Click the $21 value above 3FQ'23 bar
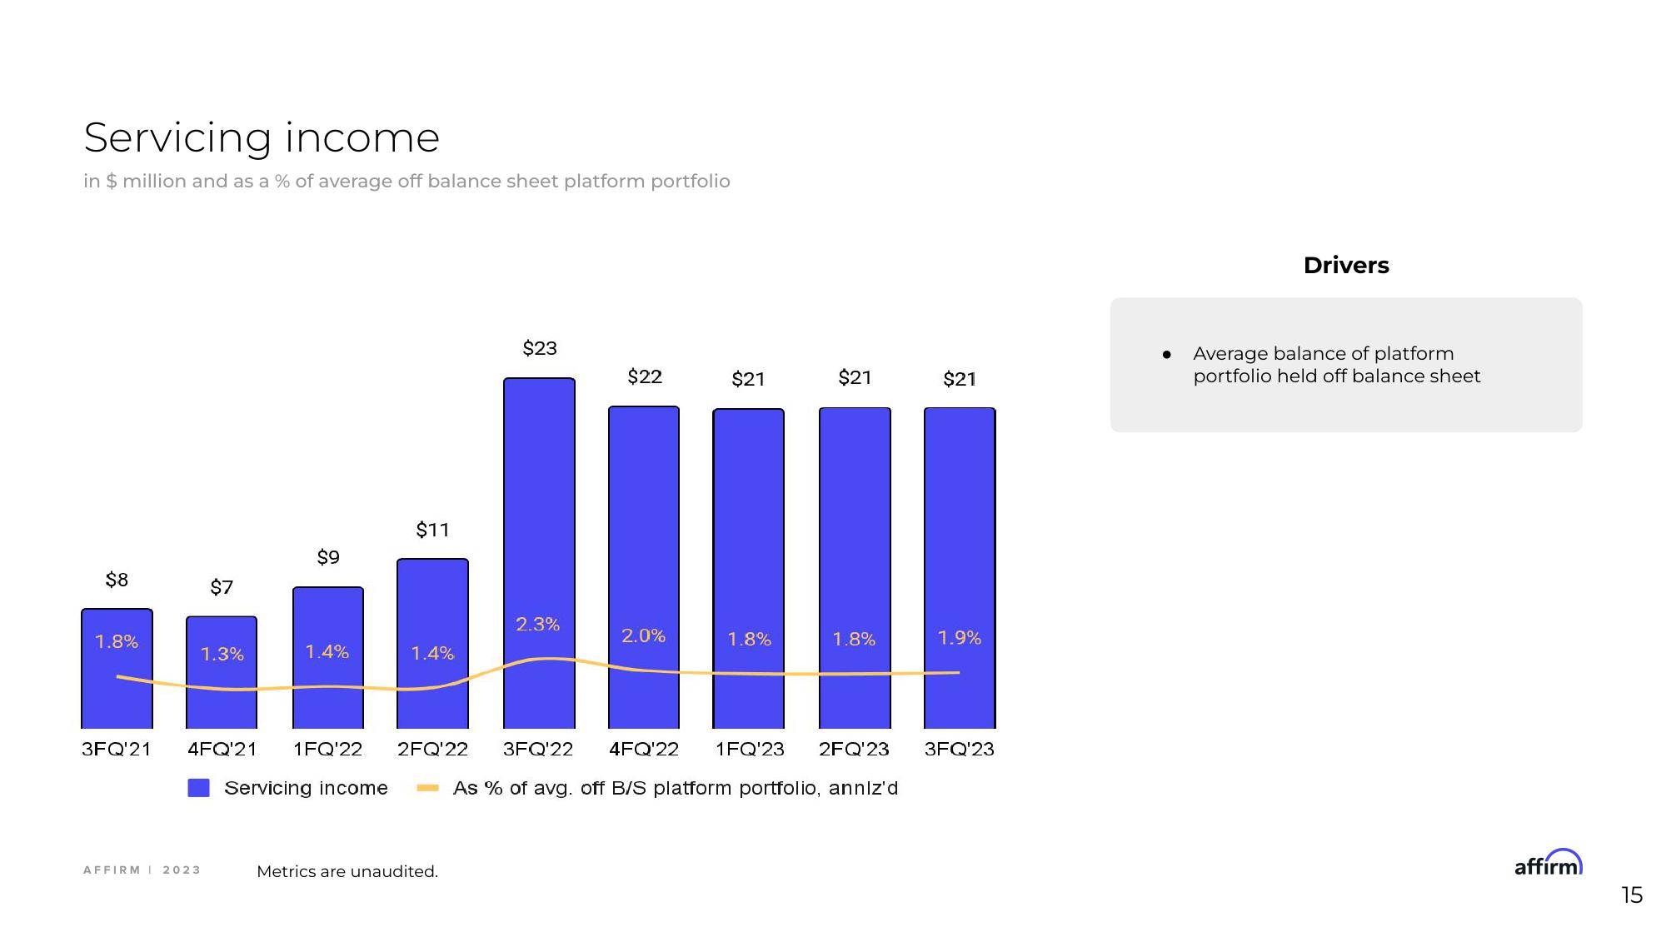Image resolution: width=1666 pixels, height=937 pixels. (x=960, y=379)
